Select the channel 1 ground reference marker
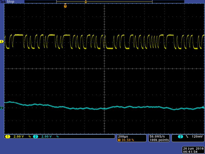 [x=2, y=42]
